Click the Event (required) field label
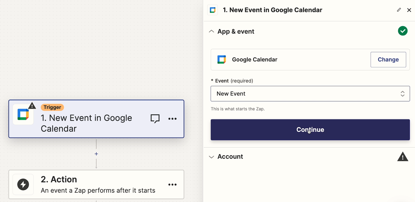 click(232, 81)
